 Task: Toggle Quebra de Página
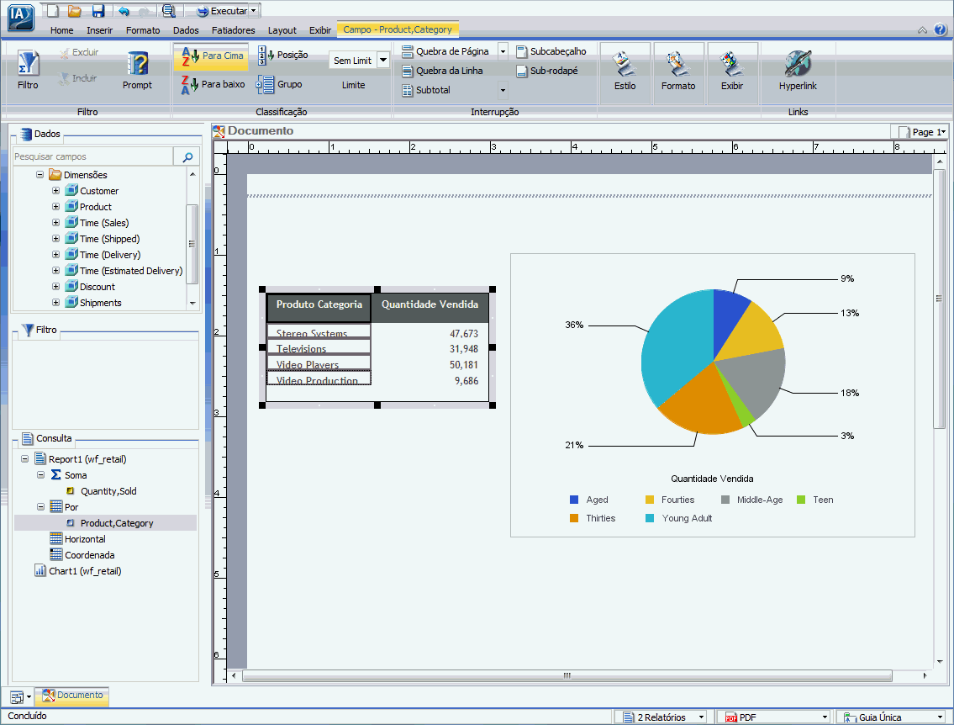pyautogui.click(x=445, y=52)
